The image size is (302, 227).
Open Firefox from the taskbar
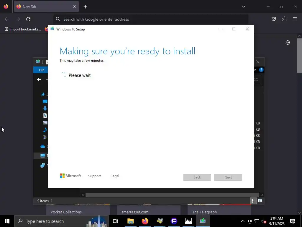pos(145,221)
